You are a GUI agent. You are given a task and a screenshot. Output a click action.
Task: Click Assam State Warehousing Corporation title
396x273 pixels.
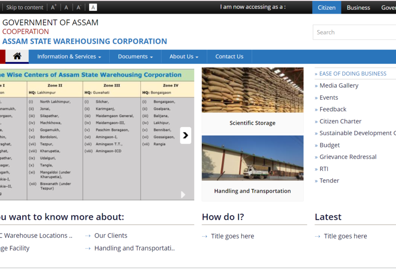tap(85, 41)
